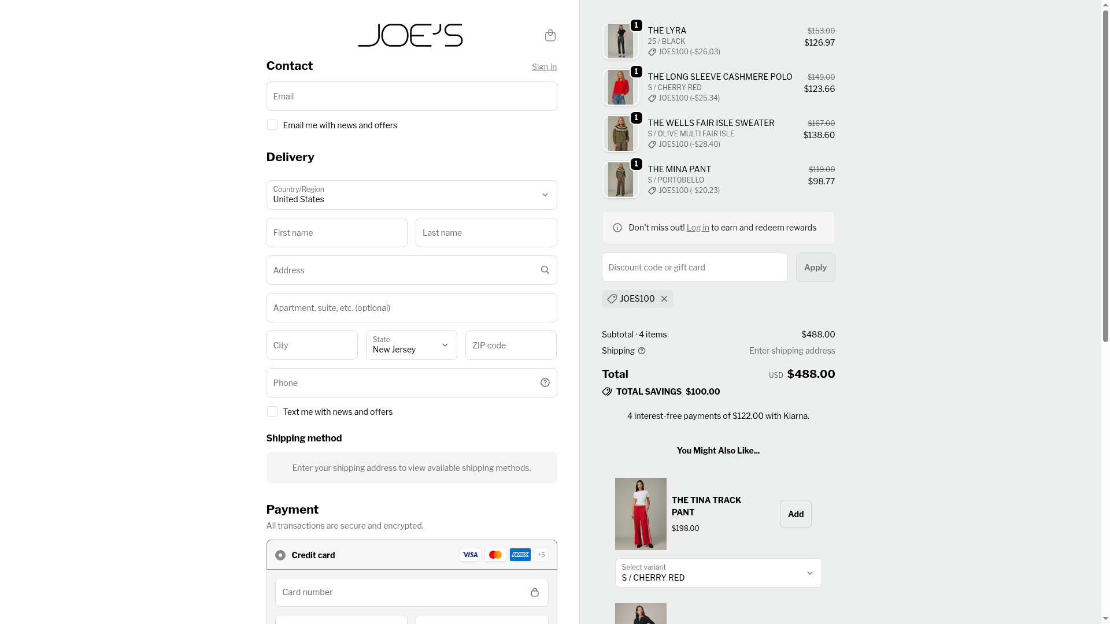
Task: Click the THE MINA PANT product name
Action: pyautogui.click(x=680, y=169)
